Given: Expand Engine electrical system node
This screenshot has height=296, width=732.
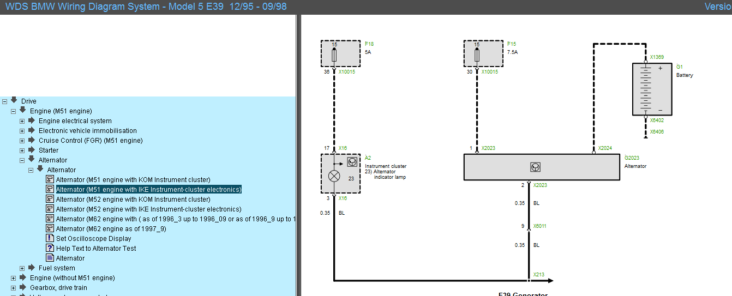Looking at the screenshot, I should point(22,120).
